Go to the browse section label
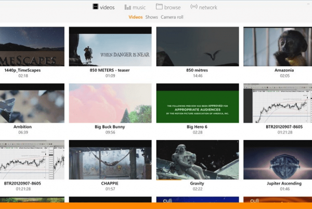The image size is (312, 209). (x=172, y=8)
